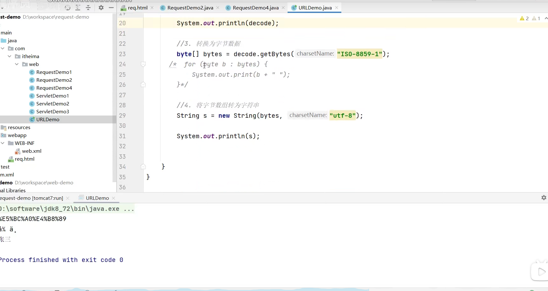Image resolution: width=548 pixels, height=291 pixels.
Task: Click fold toggle at line 24
Action: pyautogui.click(x=143, y=64)
